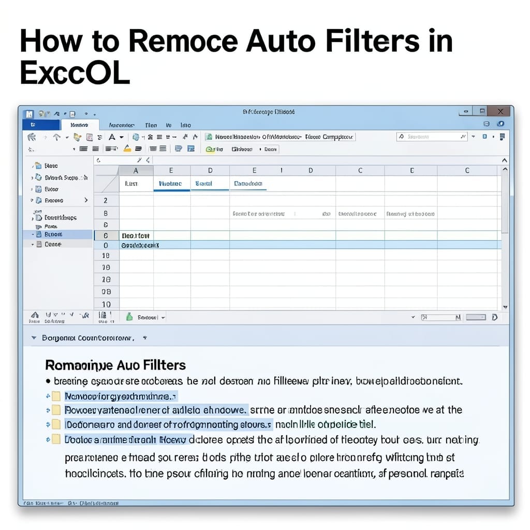Click the stacked lines icon at toolbar far right
Image resolution: width=530 pixels, height=530 pixels.
pyautogui.click(x=502, y=137)
